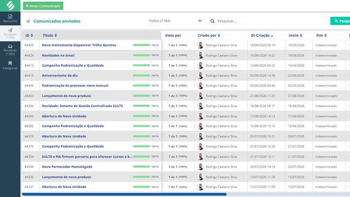The height and width of the screenshot is (197, 350).
Task: Open 'Aniversariante do dia' comunicado
Action: click(x=60, y=76)
